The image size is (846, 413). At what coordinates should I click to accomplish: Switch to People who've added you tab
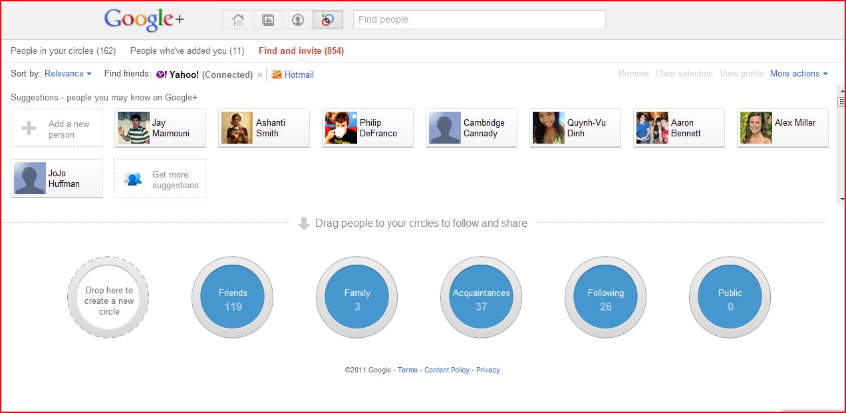pyautogui.click(x=187, y=51)
